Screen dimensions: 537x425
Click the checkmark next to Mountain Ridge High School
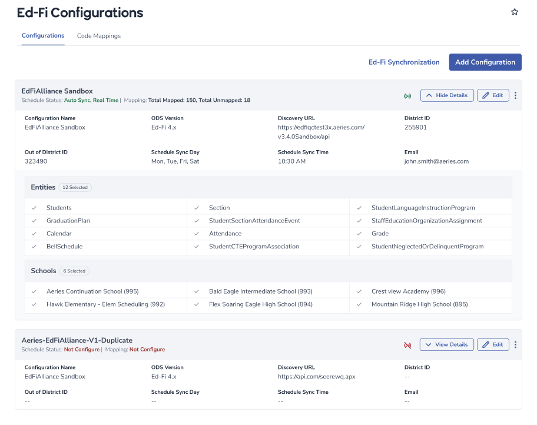[359, 304]
